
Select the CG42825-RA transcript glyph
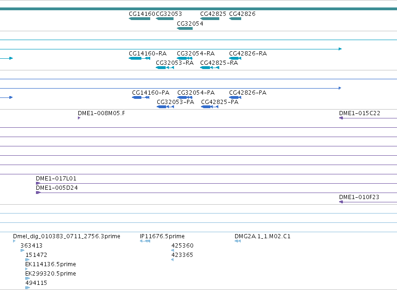pos(209,68)
